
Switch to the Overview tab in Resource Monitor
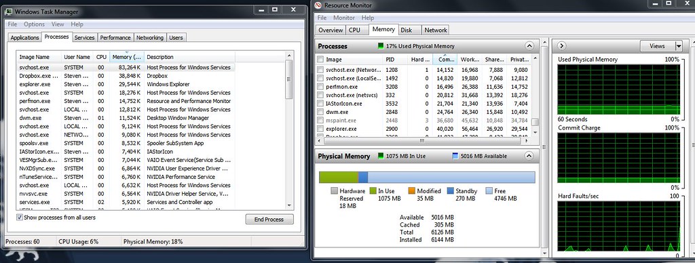coord(331,30)
